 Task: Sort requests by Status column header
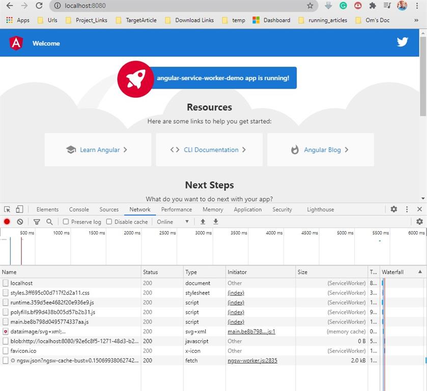point(162,272)
